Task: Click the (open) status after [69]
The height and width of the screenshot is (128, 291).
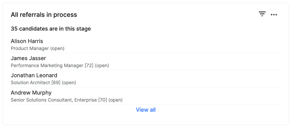Action: (69, 83)
